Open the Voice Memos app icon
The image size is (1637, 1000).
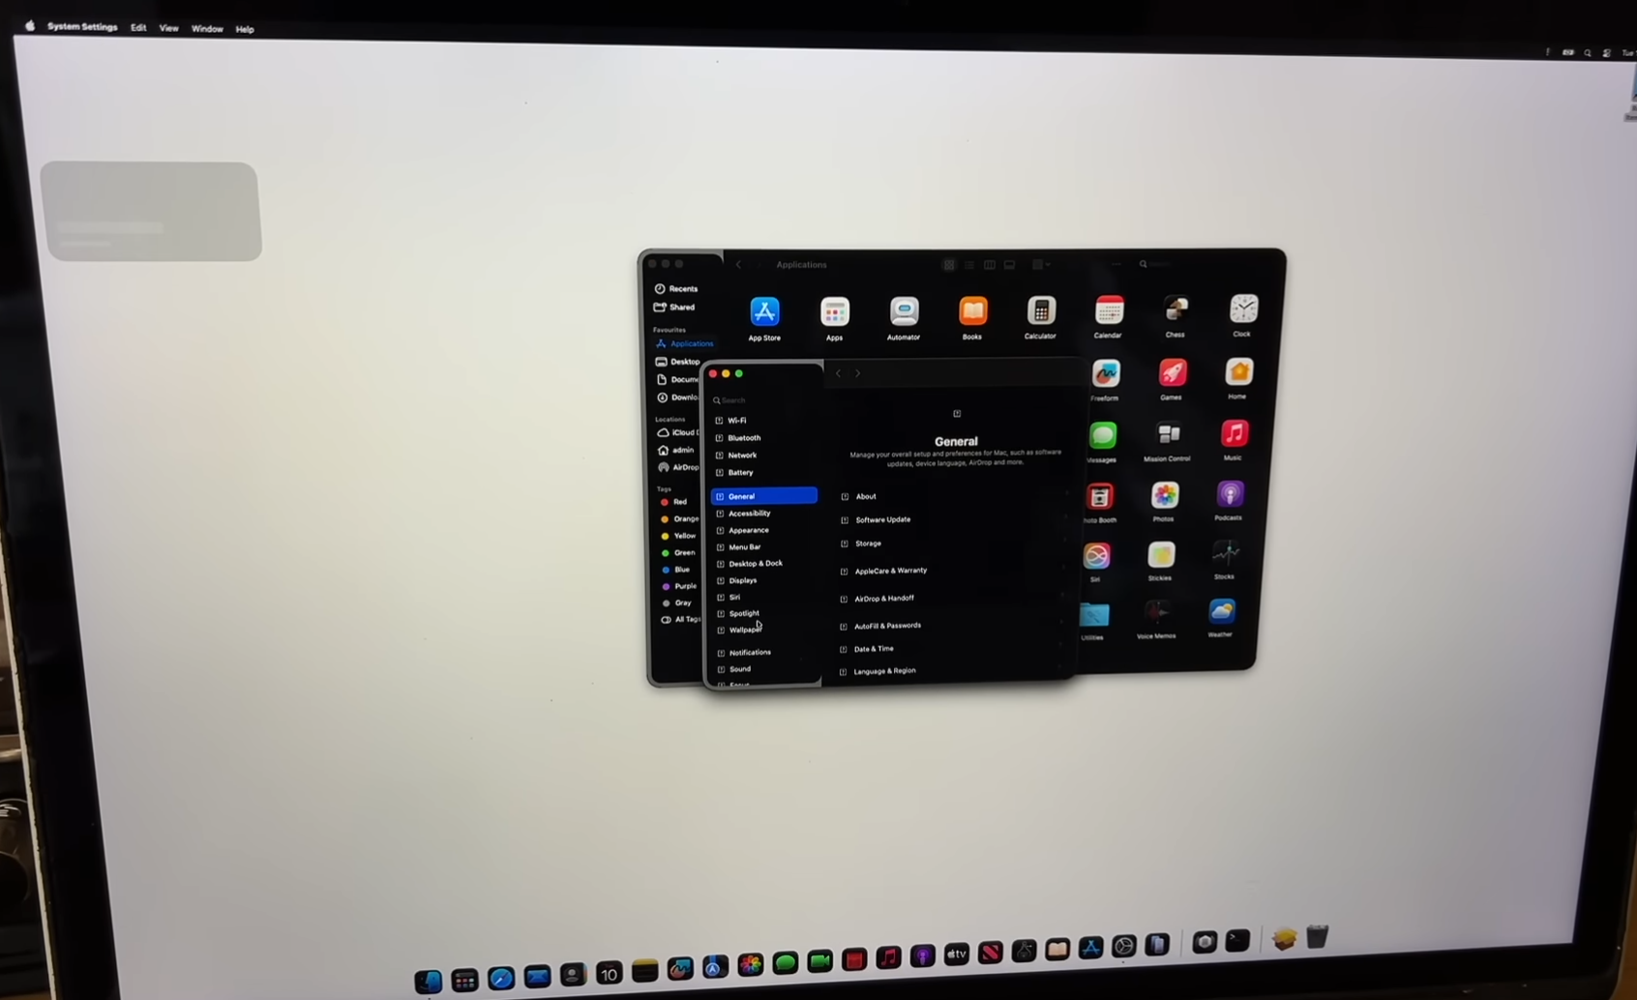pos(1157,613)
